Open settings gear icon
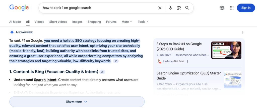The height and width of the screenshot is (111, 257). coord(222,8)
